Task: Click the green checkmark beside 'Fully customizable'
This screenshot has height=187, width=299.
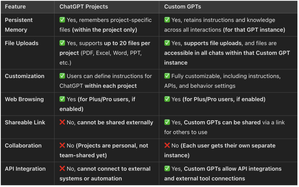Action: pyautogui.click(x=167, y=76)
